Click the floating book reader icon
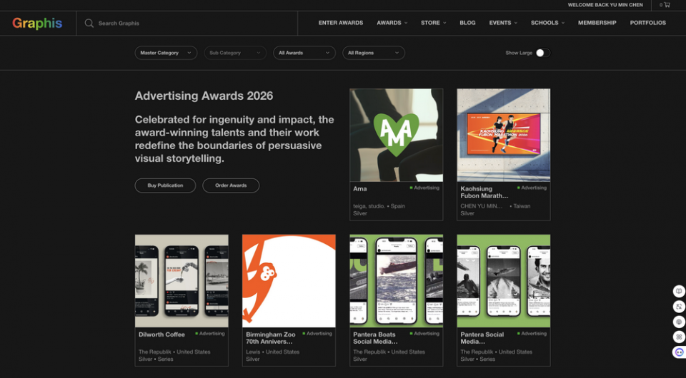The width and height of the screenshot is (686, 378). [x=679, y=291]
